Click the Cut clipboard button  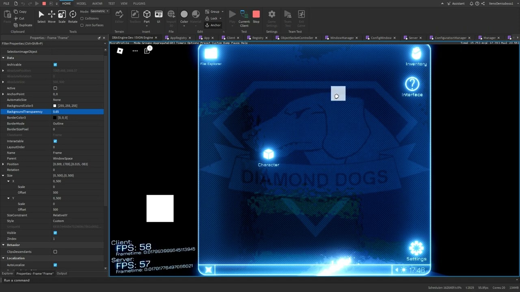pyautogui.click(x=19, y=18)
